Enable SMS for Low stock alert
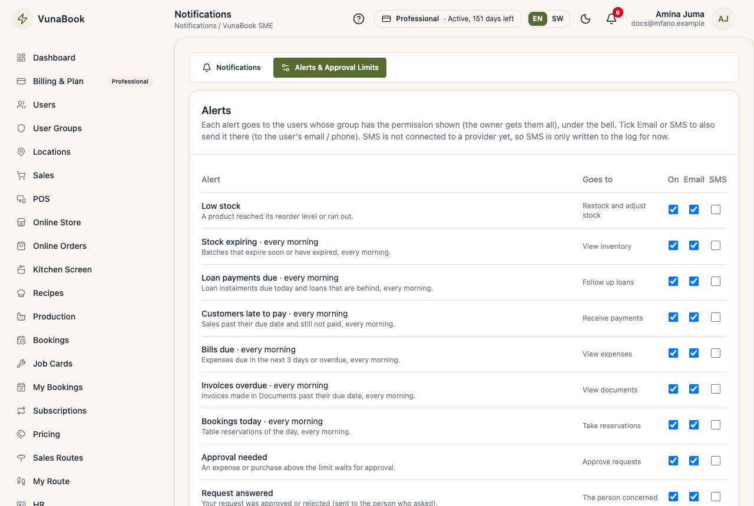 pos(716,209)
